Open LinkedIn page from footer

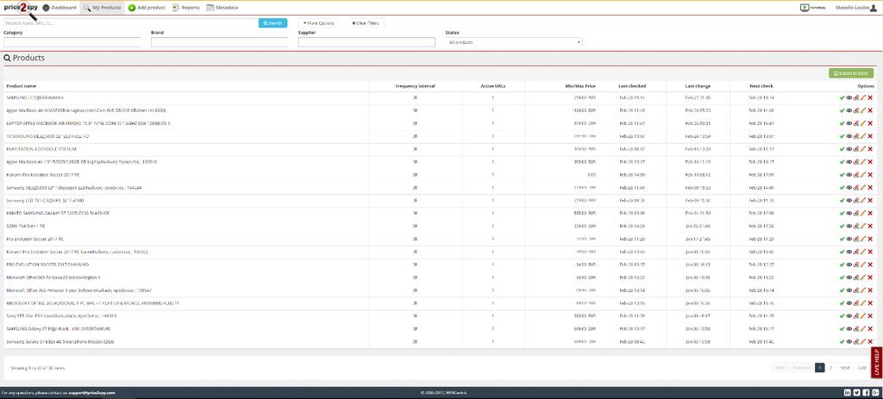848,392
